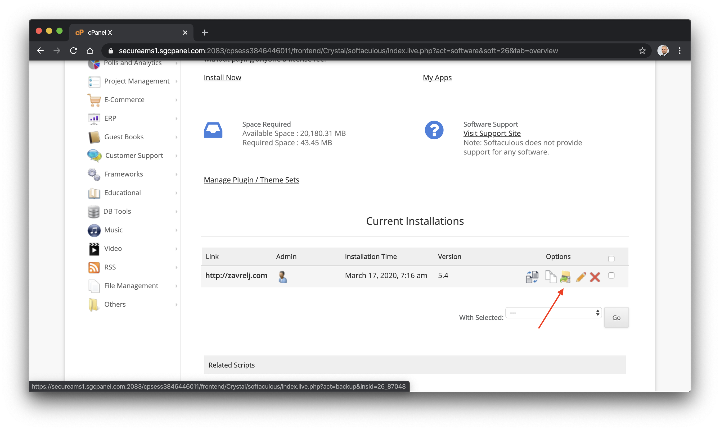Click the Admin column header
This screenshot has height=430, width=720.
pyautogui.click(x=286, y=257)
